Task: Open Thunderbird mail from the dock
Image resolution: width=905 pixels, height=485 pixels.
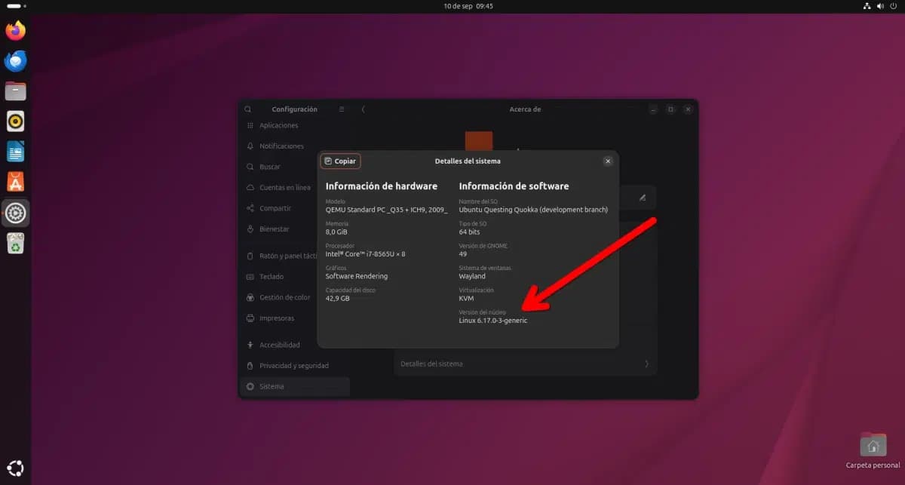Action: pyautogui.click(x=15, y=61)
